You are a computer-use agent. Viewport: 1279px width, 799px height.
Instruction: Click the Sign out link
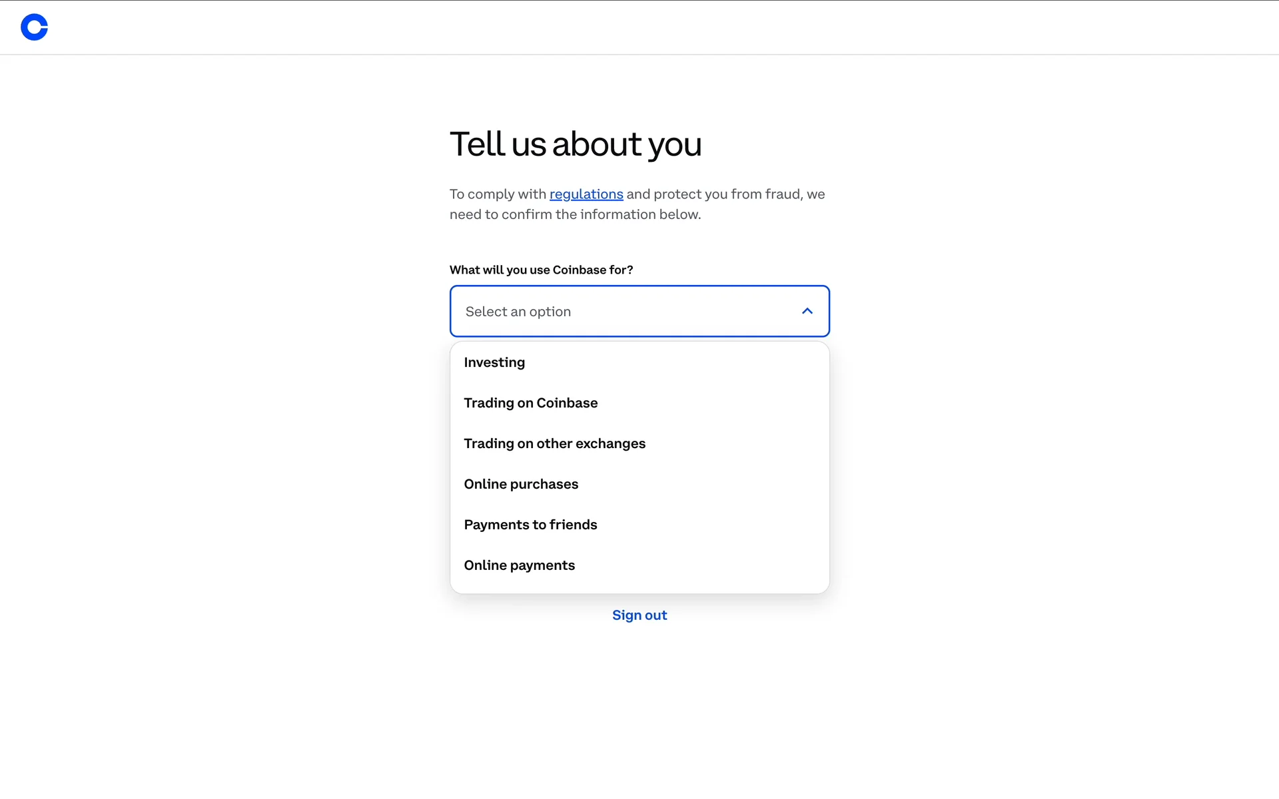click(x=639, y=615)
